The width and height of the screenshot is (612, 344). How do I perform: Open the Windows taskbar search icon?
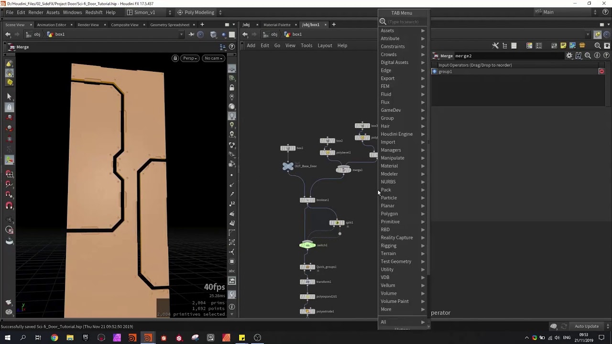23,338
